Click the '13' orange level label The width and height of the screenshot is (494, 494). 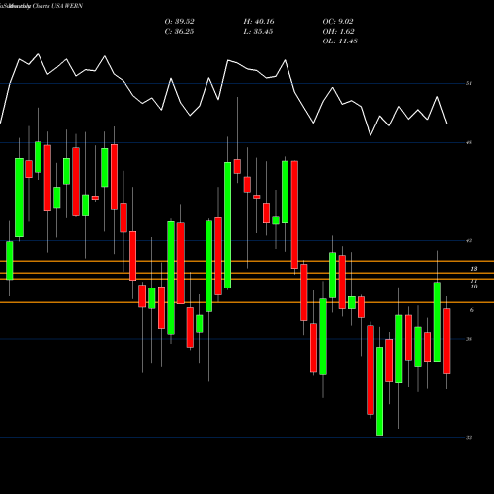[x=474, y=269]
